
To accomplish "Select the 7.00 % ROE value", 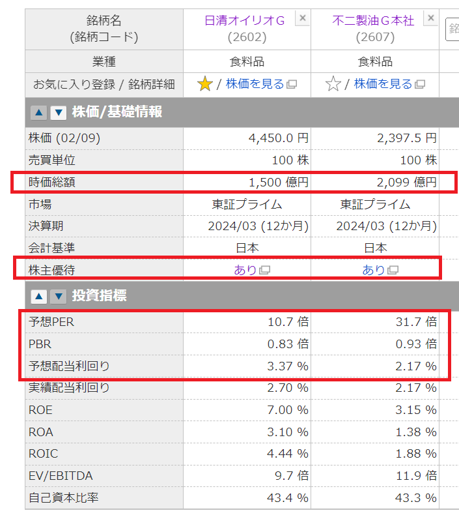I will pyautogui.click(x=288, y=410).
